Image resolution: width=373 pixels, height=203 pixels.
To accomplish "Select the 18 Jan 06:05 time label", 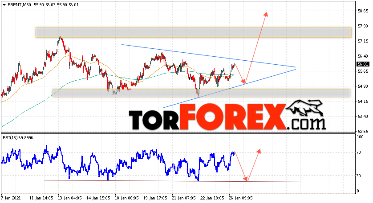I will tap(127, 198).
